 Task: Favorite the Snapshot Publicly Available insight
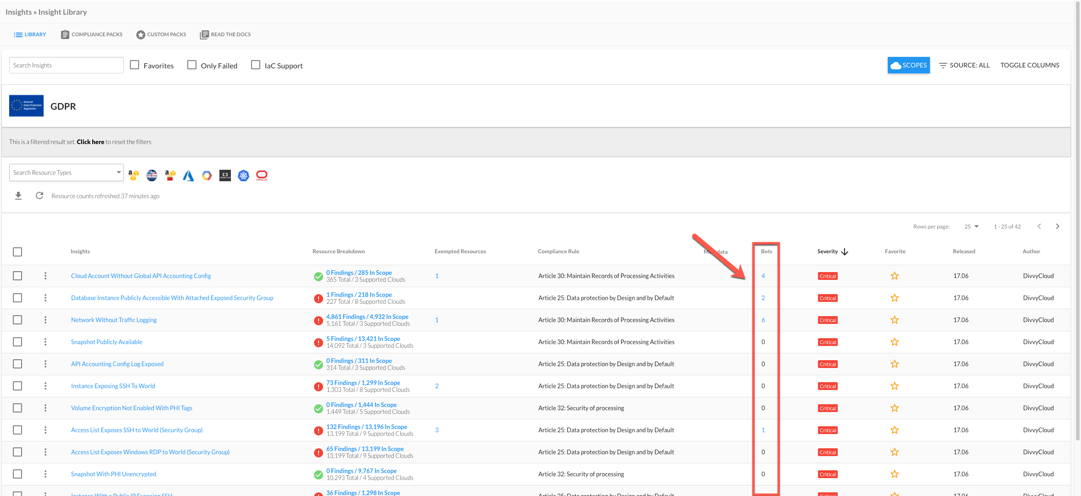coord(894,342)
